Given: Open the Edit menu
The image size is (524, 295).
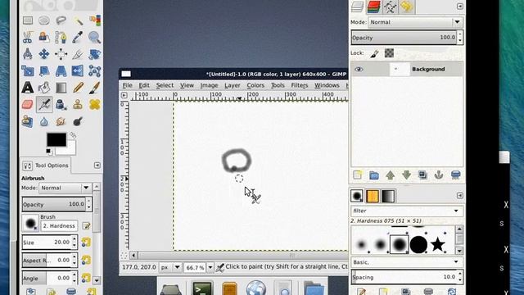Looking at the screenshot, I should (x=144, y=85).
